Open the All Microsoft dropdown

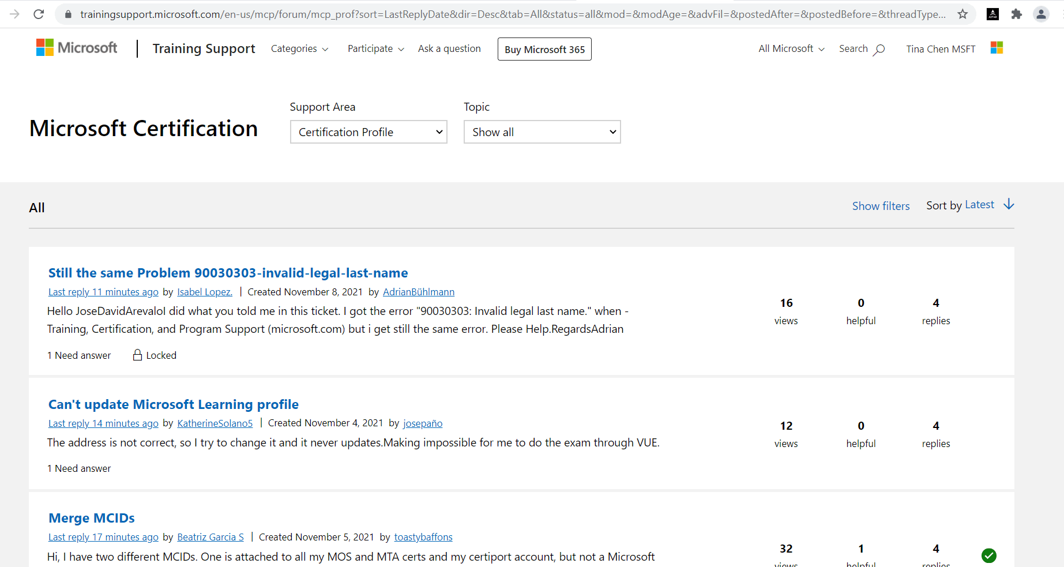point(791,49)
